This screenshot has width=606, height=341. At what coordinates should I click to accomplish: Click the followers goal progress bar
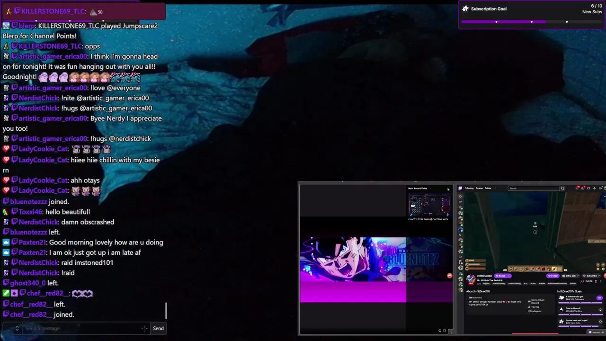[580, 303]
